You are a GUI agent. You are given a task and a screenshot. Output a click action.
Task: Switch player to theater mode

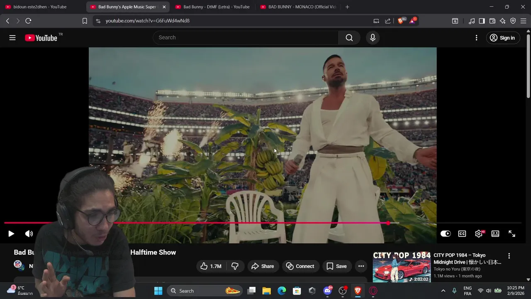(x=495, y=234)
